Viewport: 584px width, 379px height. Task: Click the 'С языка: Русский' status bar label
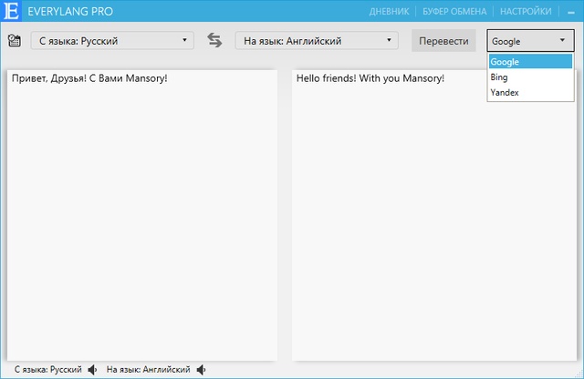[46, 370]
